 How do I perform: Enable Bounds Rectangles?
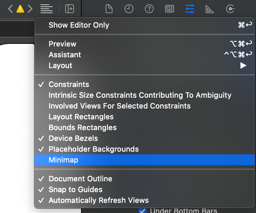pos(145,127)
